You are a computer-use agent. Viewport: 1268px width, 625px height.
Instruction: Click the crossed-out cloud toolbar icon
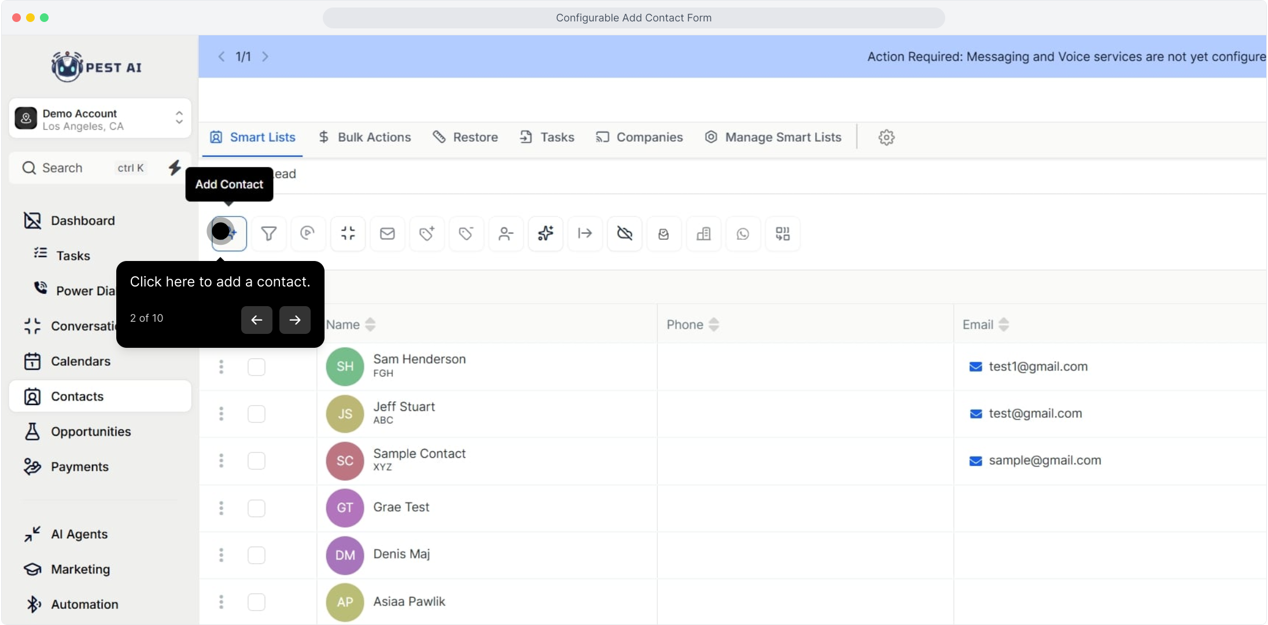click(x=625, y=234)
